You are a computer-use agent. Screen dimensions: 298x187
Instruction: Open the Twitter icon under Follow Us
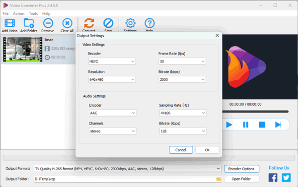(286, 178)
